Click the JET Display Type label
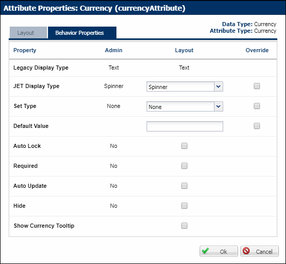This screenshot has width=286, height=264. click(36, 86)
